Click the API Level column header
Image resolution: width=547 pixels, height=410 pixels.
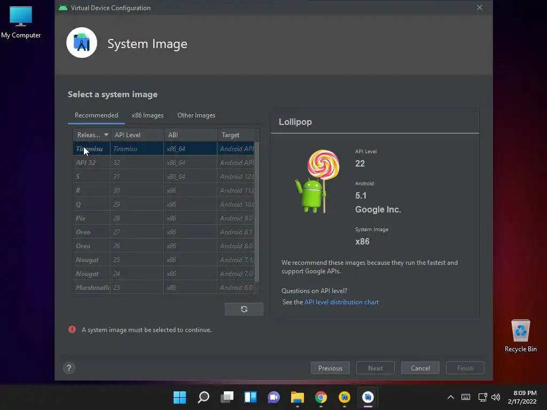coord(137,135)
